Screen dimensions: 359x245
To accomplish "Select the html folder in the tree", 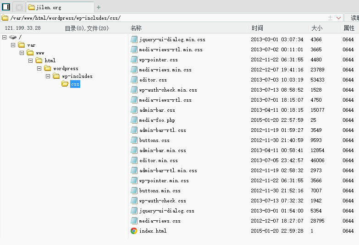I will click(50, 60).
